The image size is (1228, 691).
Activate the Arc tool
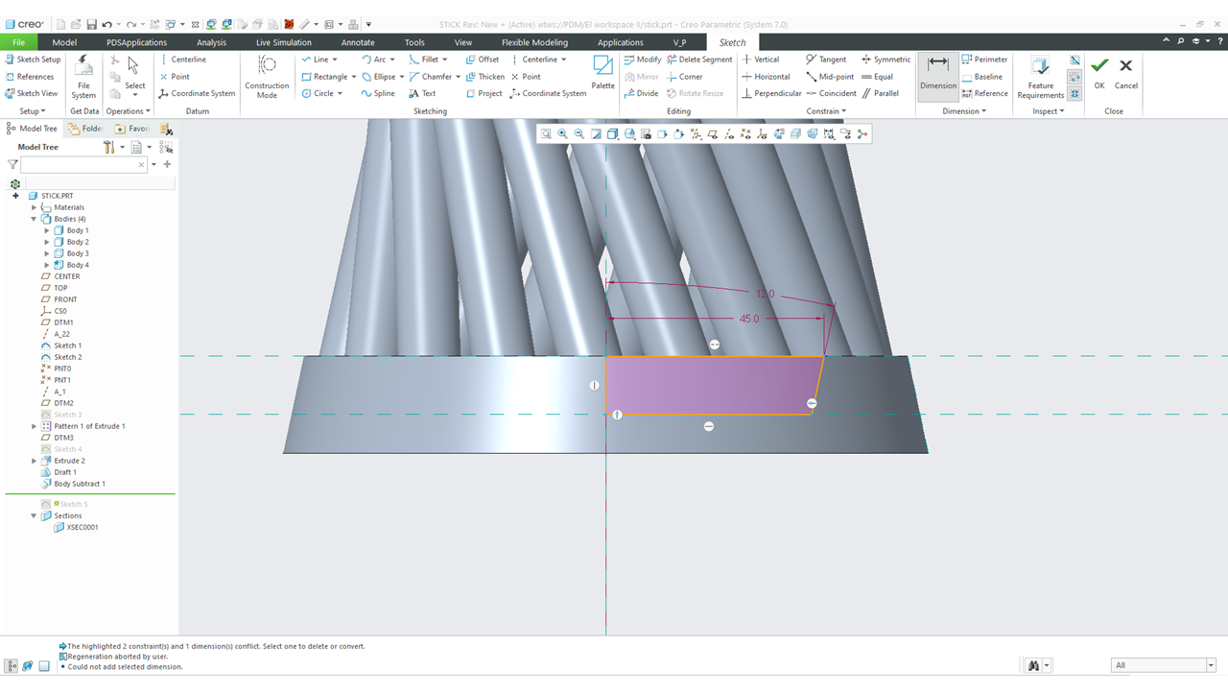pos(373,60)
